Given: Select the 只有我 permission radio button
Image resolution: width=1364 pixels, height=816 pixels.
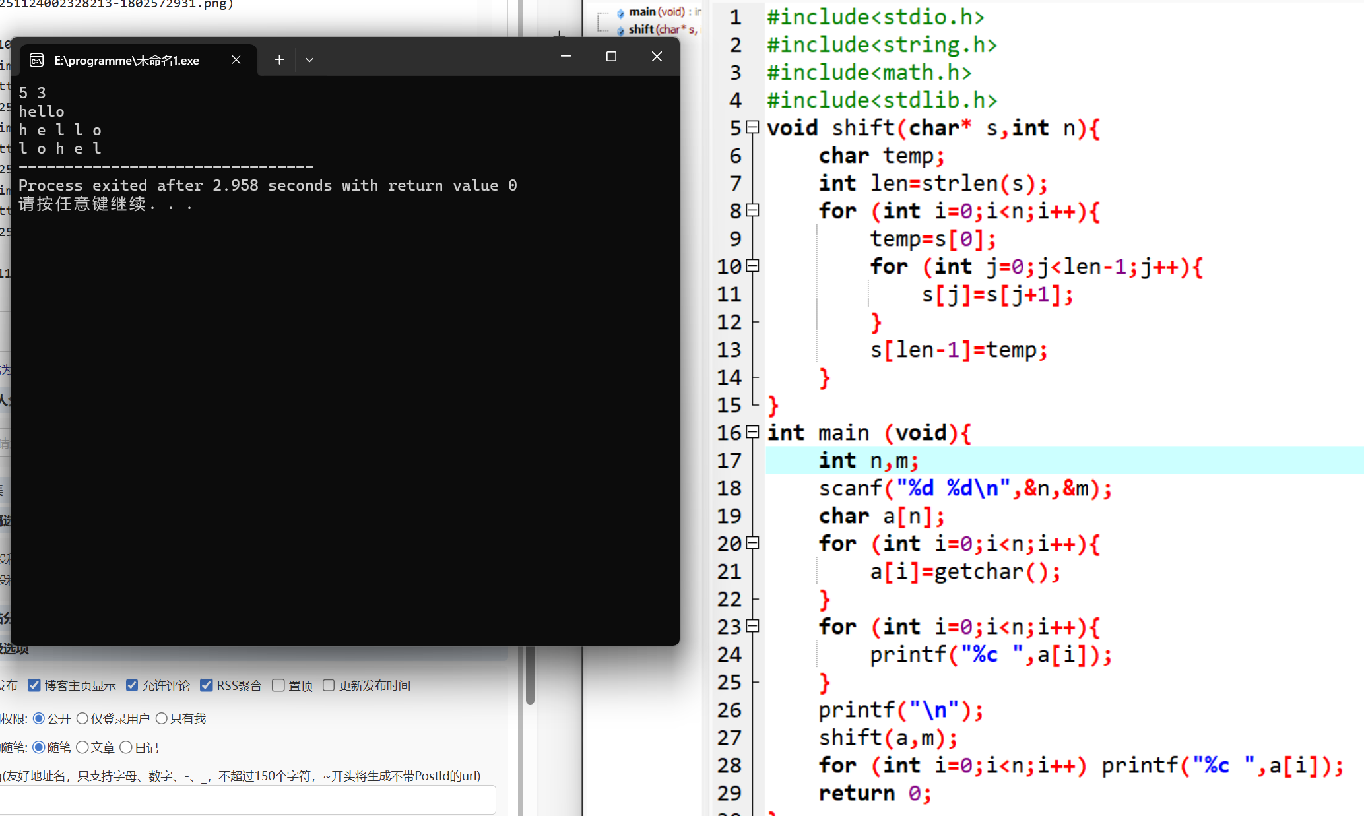Looking at the screenshot, I should coord(162,718).
